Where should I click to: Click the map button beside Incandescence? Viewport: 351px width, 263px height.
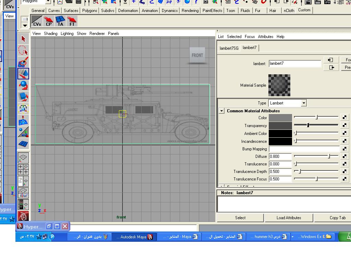(x=344, y=141)
